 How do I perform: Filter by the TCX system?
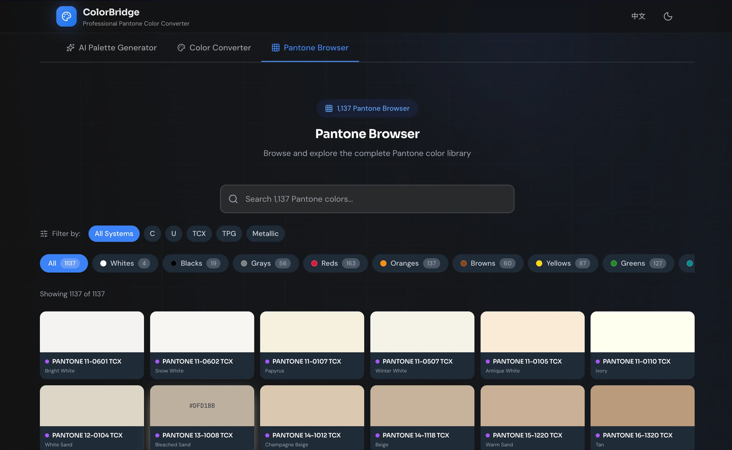(199, 234)
